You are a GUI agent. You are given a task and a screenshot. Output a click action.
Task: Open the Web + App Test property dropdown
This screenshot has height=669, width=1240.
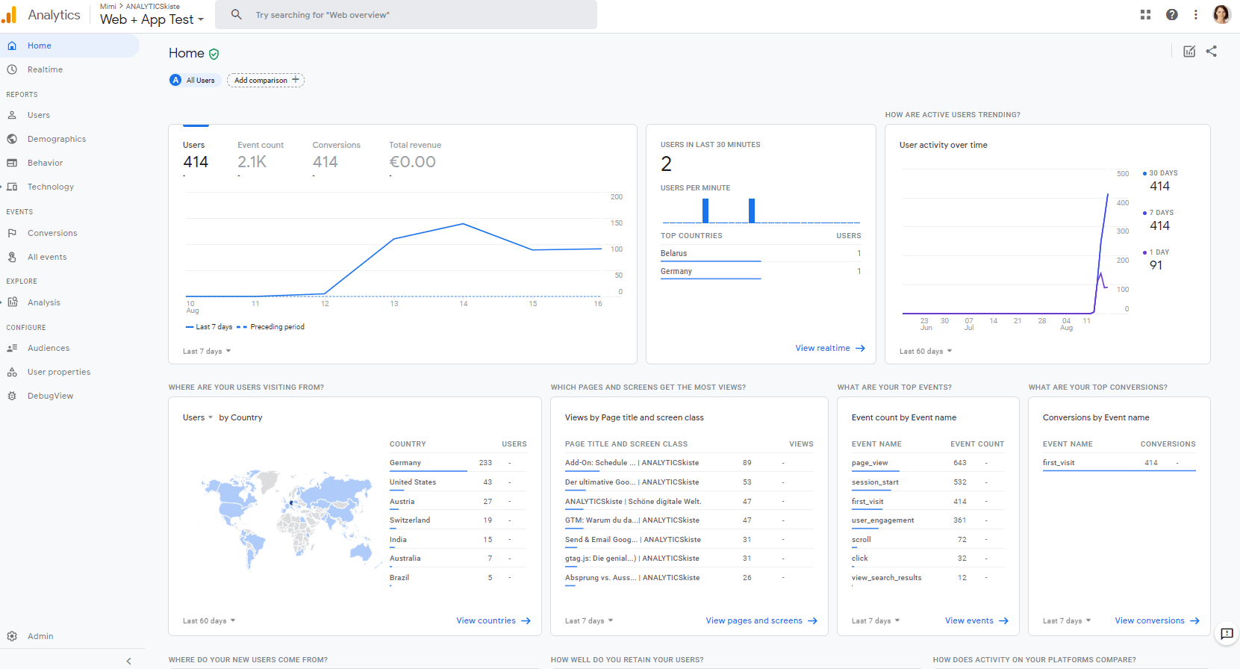(x=152, y=19)
